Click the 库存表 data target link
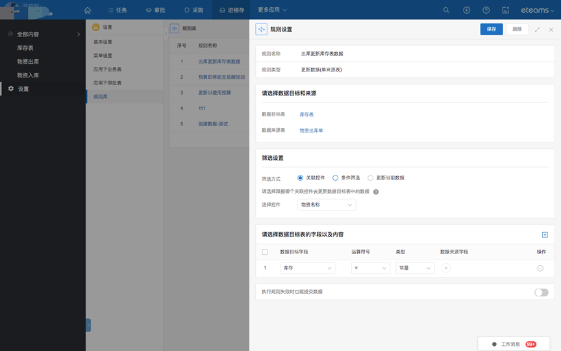 pos(306,114)
